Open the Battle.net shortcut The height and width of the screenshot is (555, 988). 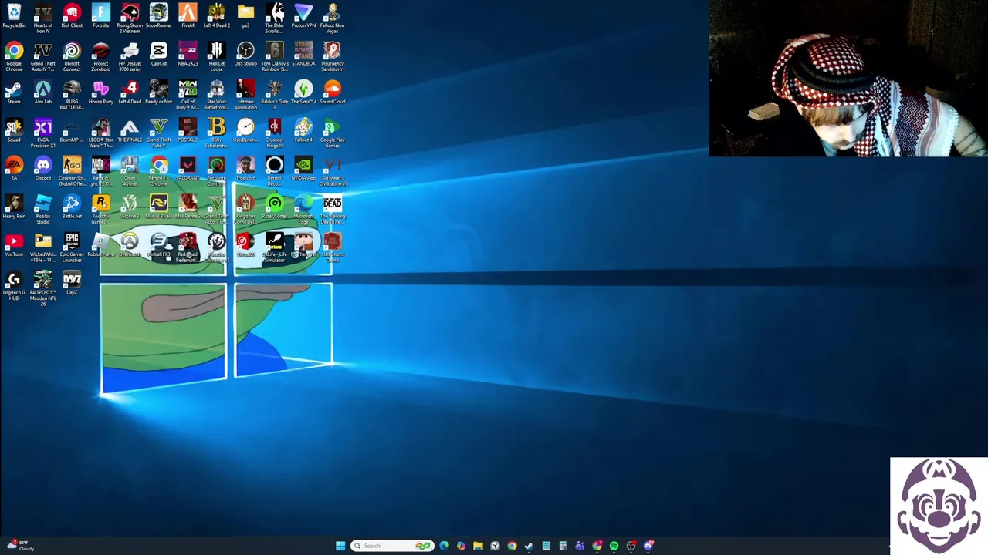point(72,207)
